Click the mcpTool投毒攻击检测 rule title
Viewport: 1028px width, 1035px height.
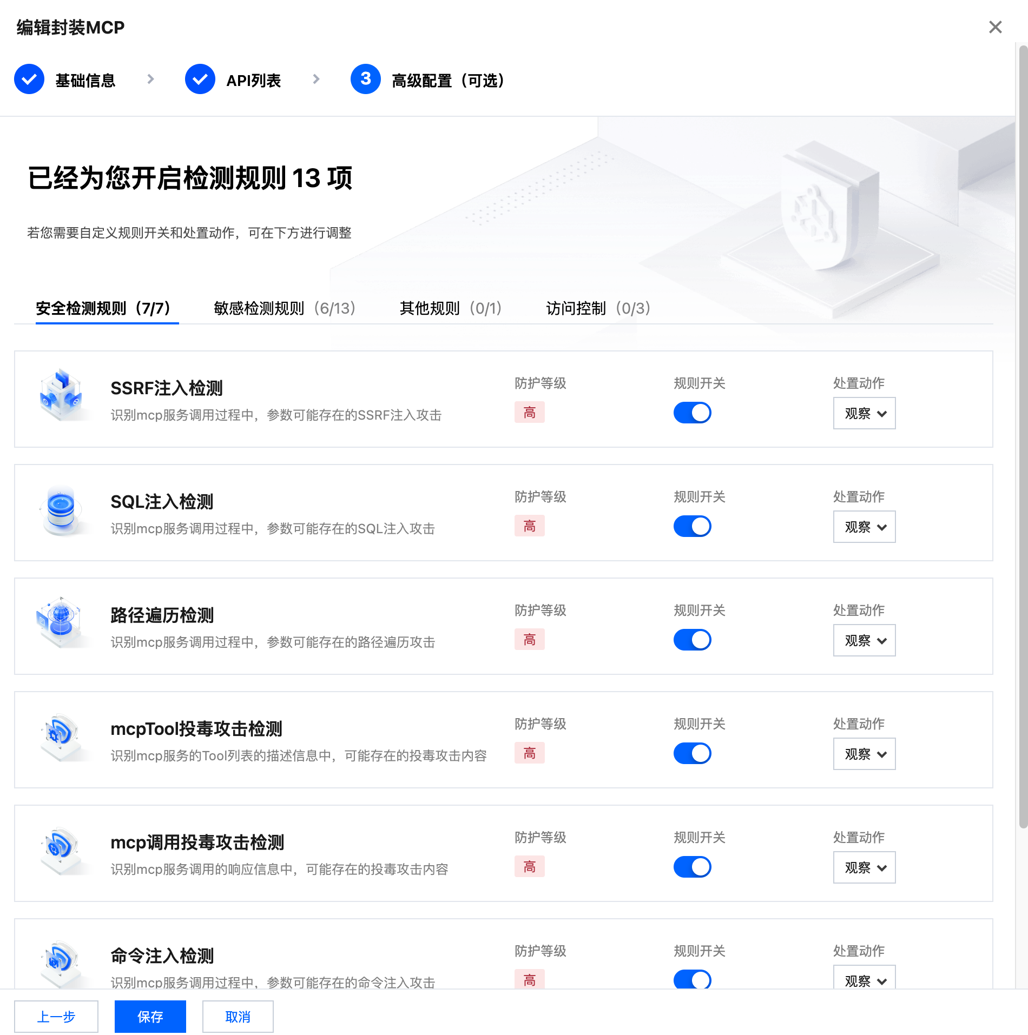196,729
